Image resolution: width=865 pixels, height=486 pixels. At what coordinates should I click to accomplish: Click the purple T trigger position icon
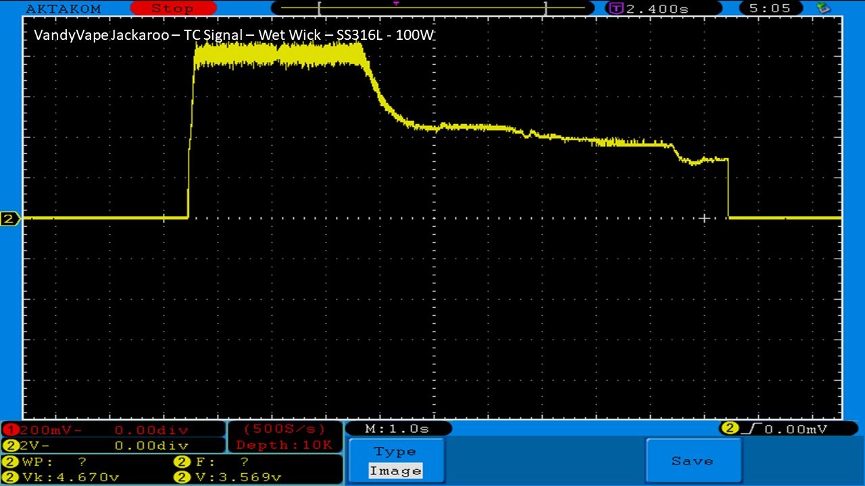[x=616, y=9]
